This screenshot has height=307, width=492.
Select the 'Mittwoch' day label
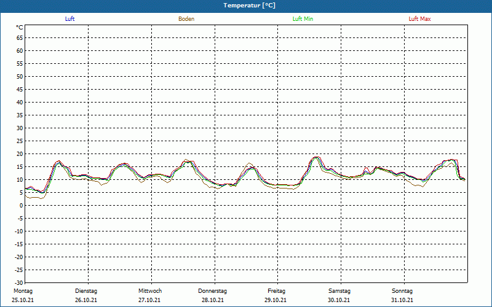[150, 291]
